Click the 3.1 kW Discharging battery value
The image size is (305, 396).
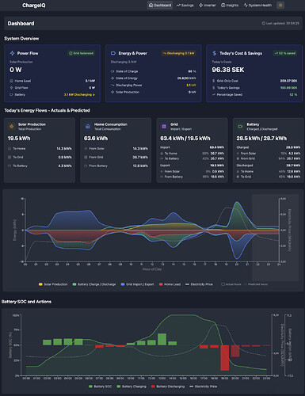79,94
